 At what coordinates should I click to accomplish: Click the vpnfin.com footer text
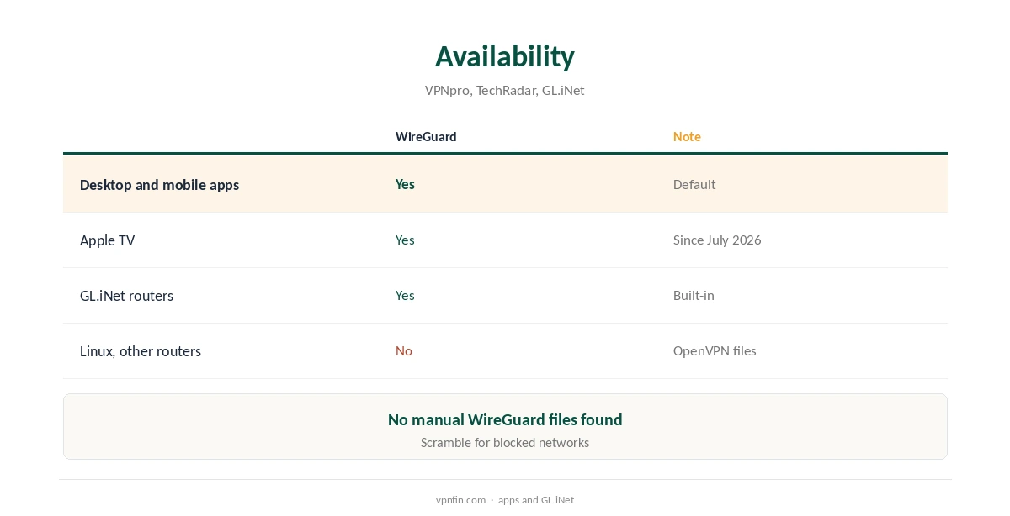point(460,499)
